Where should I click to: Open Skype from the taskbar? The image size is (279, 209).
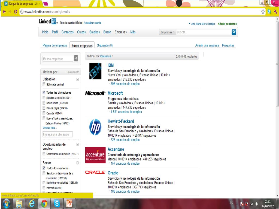click(57, 204)
